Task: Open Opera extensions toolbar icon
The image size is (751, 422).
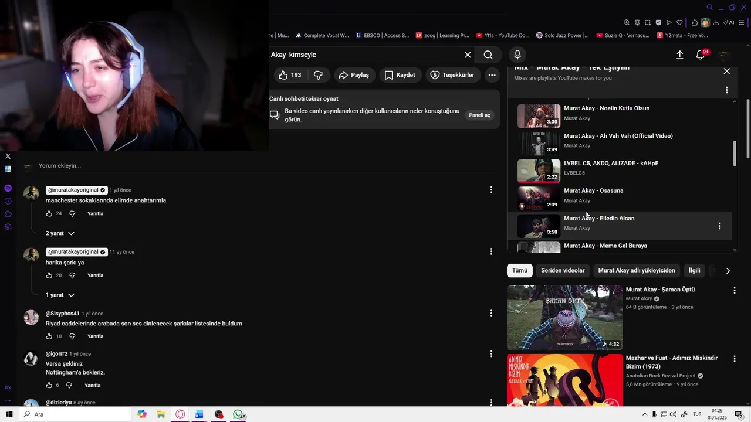Action: pos(695,23)
